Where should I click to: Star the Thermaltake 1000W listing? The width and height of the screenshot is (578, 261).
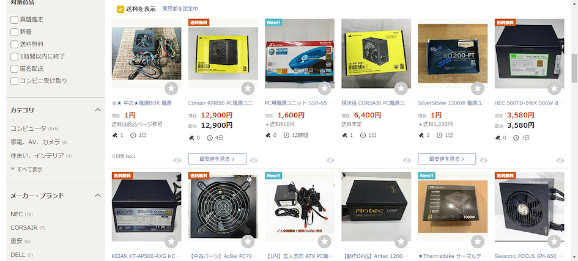tap(478, 241)
